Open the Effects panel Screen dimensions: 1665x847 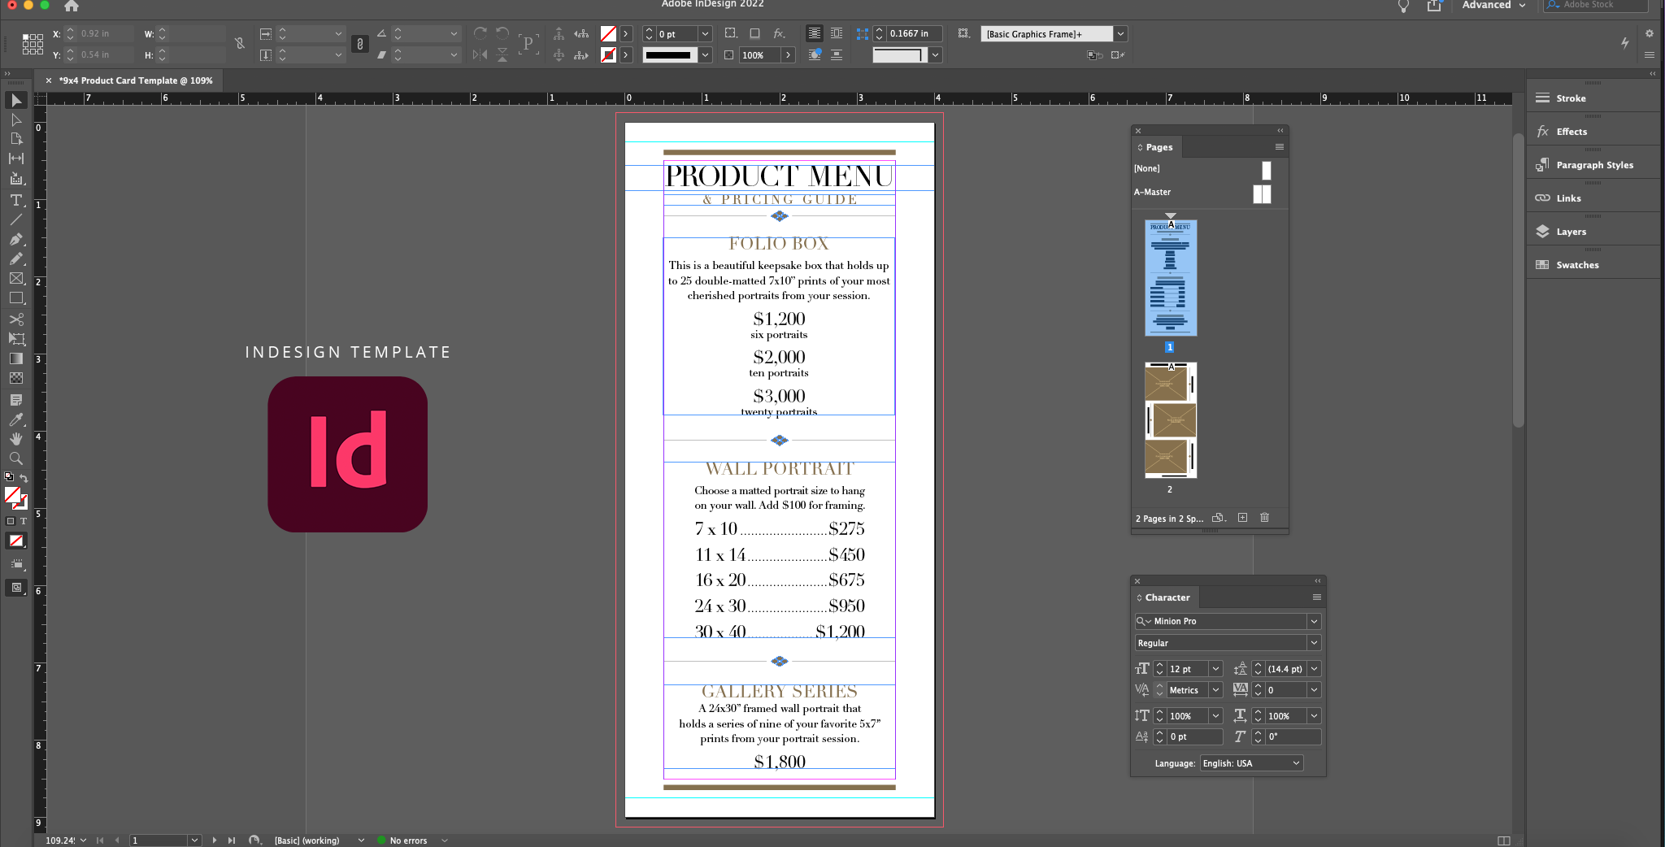click(x=1571, y=131)
